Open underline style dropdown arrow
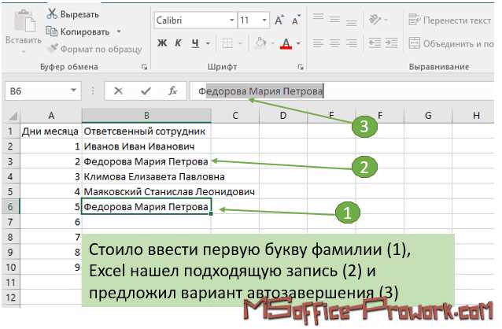The image size is (502, 329). 208,43
